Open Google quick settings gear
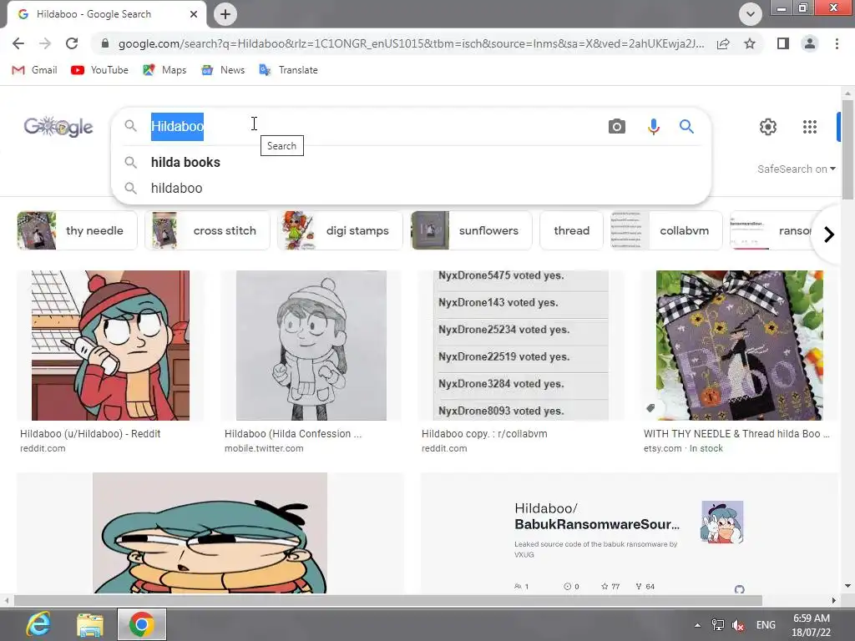The image size is (855, 641). 768,127
